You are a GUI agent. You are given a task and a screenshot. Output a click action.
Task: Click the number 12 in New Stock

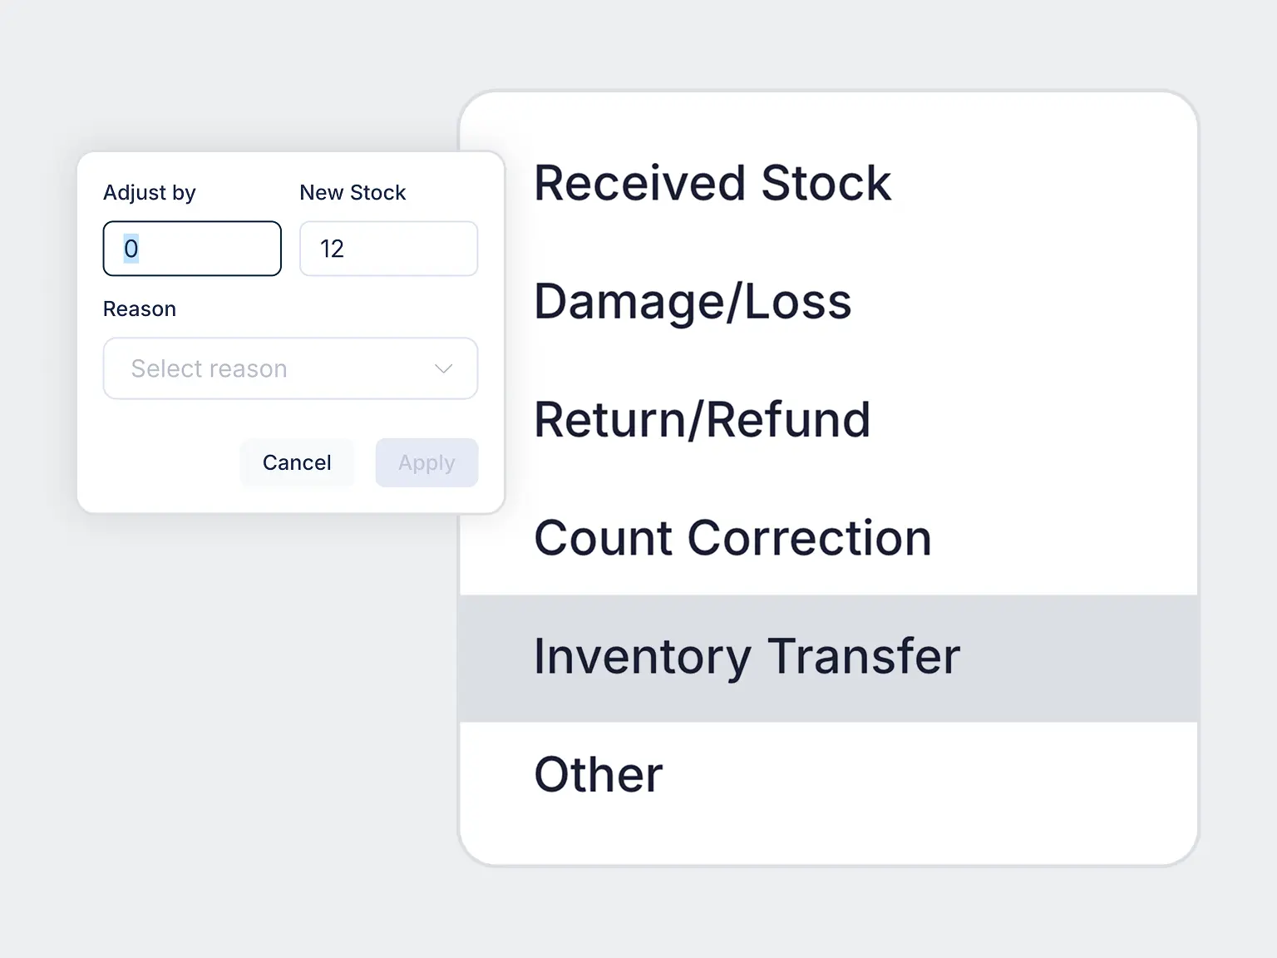pyautogui.click(x=332, y=249)
